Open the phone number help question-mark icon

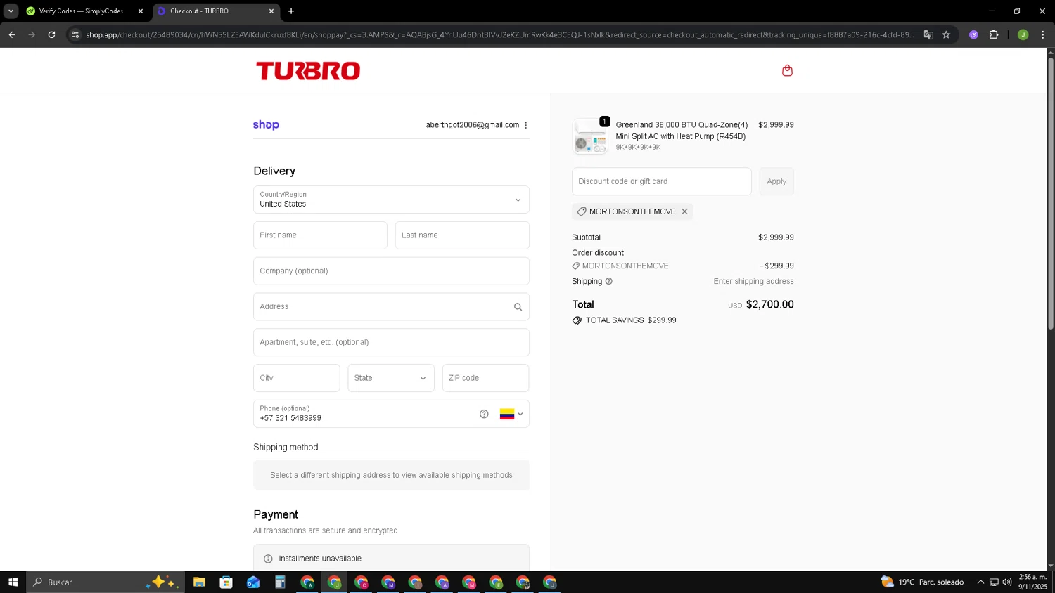coord(484,414)
